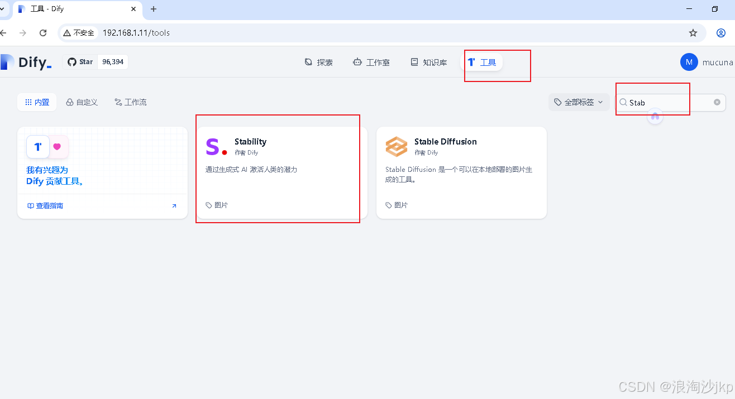
Task: Click the floating assistant bubble below search
Action: coord(655,116)
